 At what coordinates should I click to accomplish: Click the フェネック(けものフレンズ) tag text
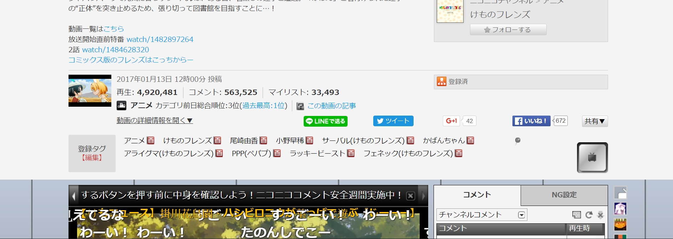(x=408, y=153)
